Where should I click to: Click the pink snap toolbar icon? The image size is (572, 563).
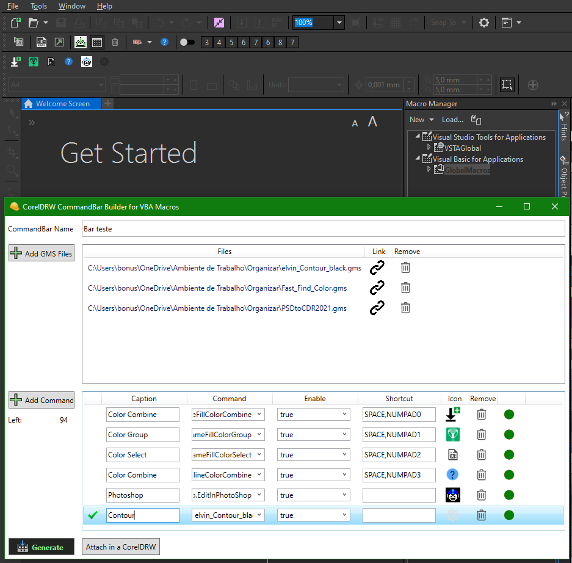tap(219, 23)
